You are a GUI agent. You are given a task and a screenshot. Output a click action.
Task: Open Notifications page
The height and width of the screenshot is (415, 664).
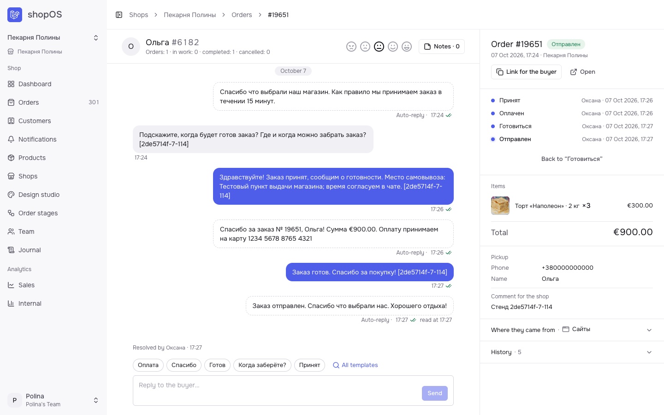[x=53, y=139]
